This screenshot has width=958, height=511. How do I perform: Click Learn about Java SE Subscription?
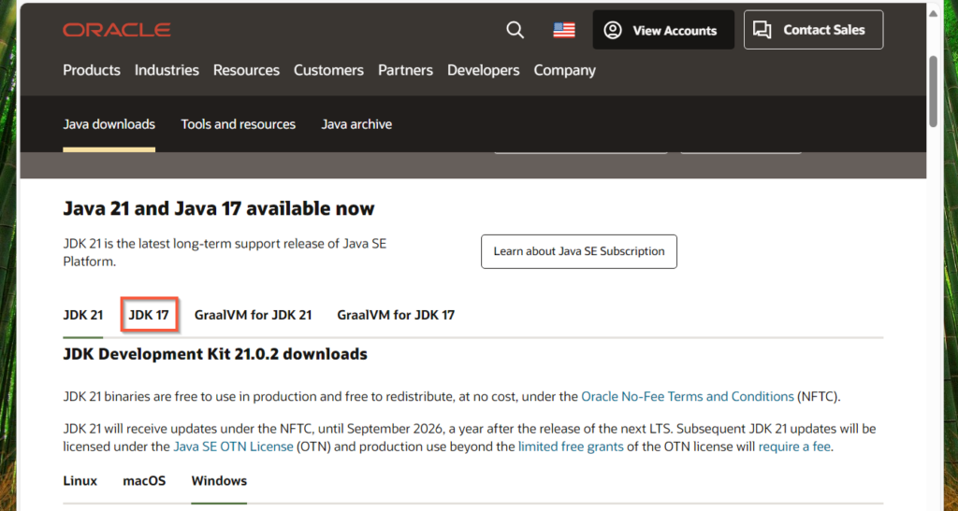578,251
